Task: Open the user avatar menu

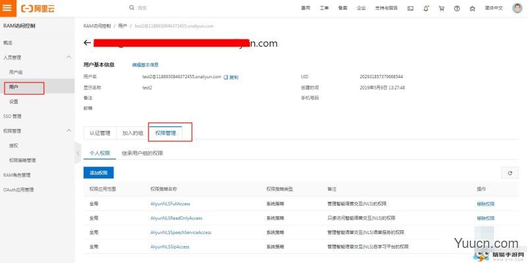Action: point(516,9)
